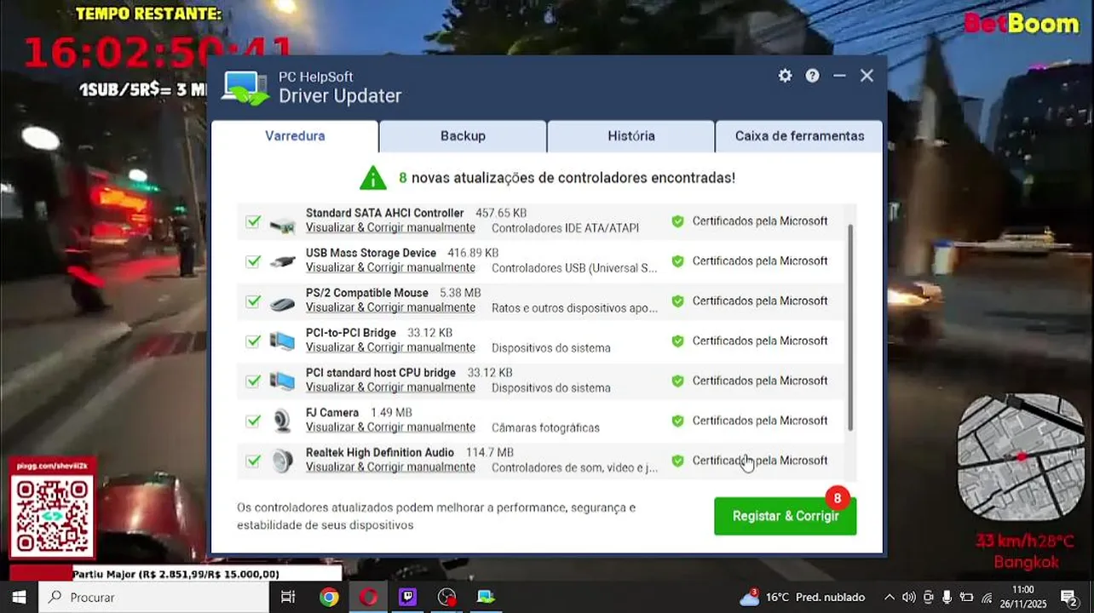Click the PC HelpSoft logo icon

click(x=246, y=88)
